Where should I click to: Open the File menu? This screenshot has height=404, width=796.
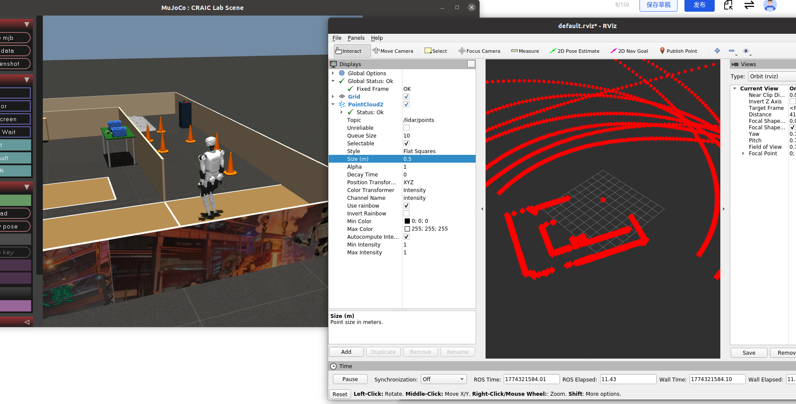pos(337,38)
